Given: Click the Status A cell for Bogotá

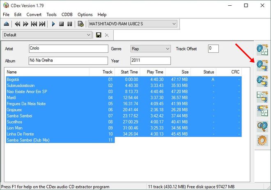Looking at the screenshot, I should click(x=213, y=79).
